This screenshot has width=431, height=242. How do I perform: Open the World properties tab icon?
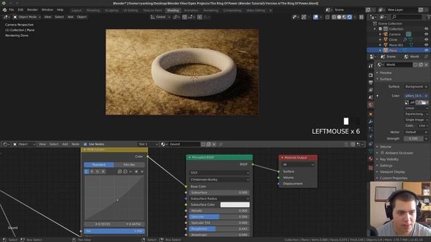(370, 105)
